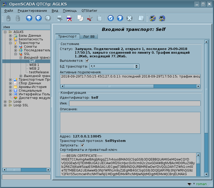Click the Cut scissors toolbar icon
The height and width of the screenshot is (188, 214).
coord(90,18)
